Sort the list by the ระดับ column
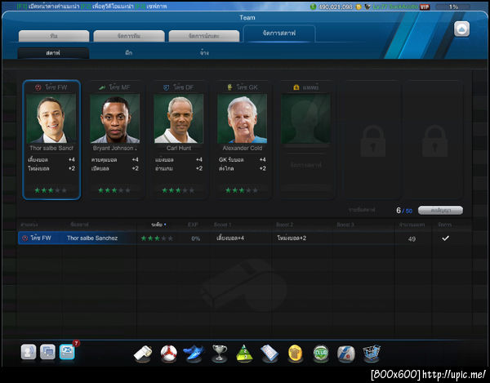 click(158, 225)
